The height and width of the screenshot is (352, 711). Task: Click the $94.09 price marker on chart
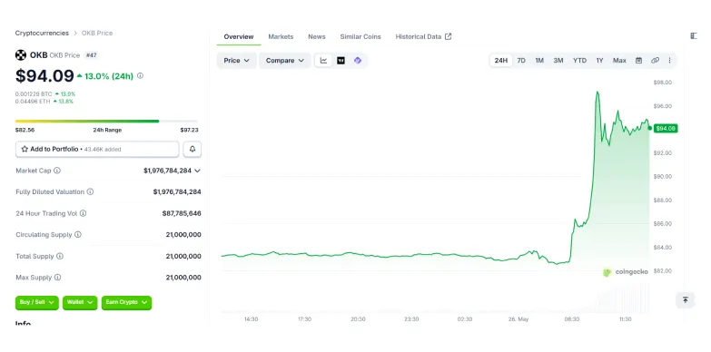pyautogui.click(x=666, y=129)
